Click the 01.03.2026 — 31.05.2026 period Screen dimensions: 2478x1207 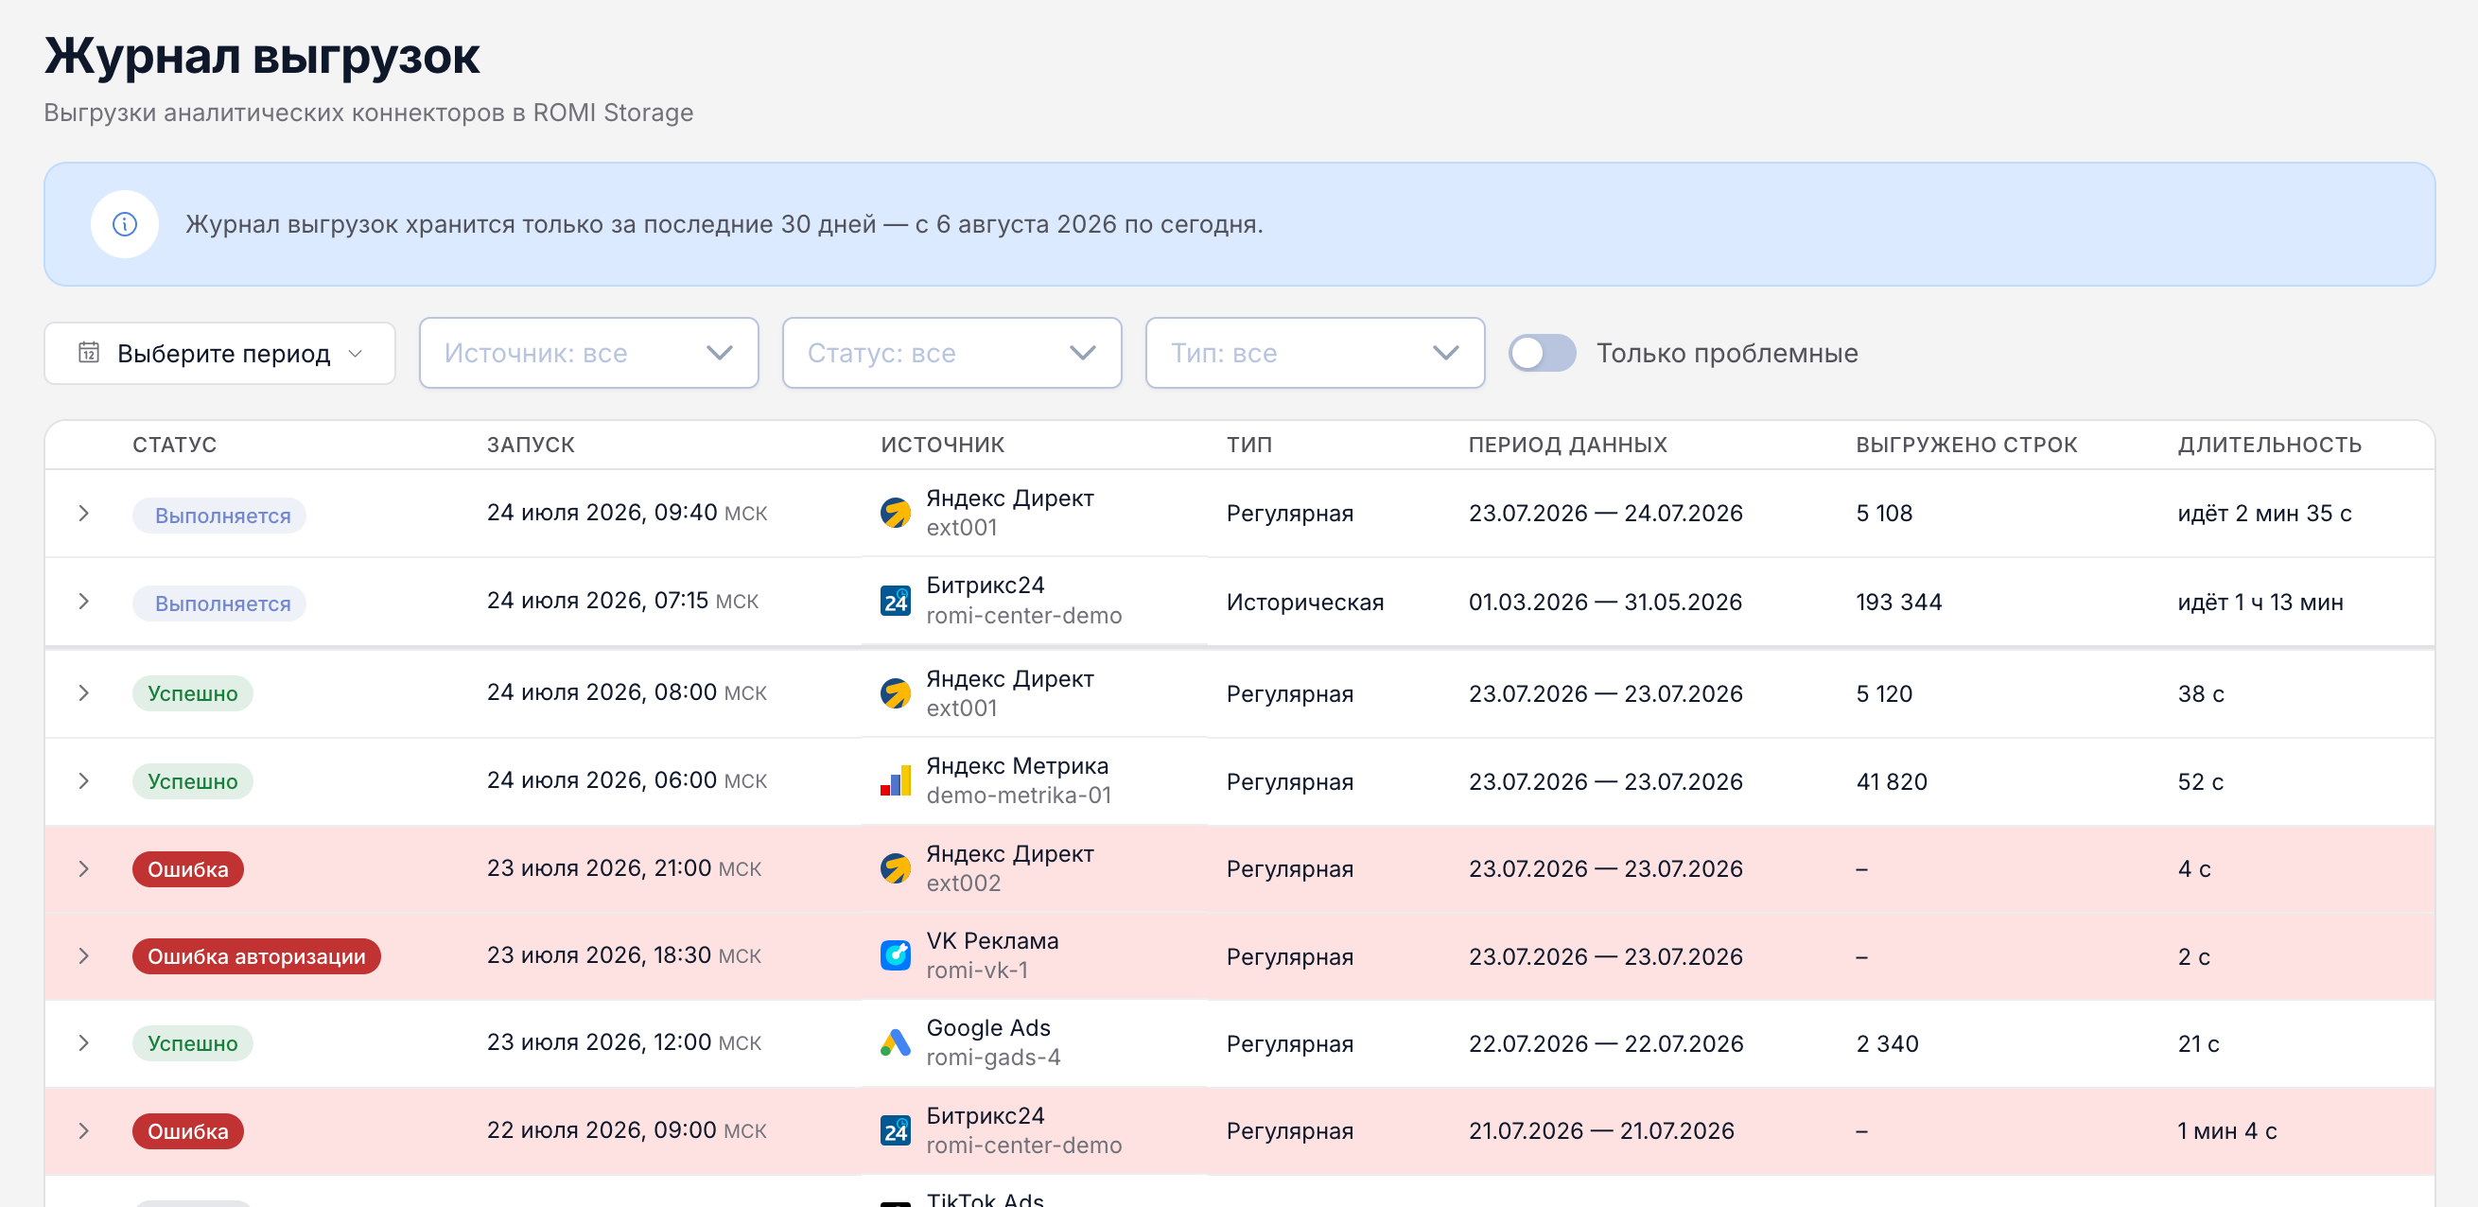point(1606,602)
